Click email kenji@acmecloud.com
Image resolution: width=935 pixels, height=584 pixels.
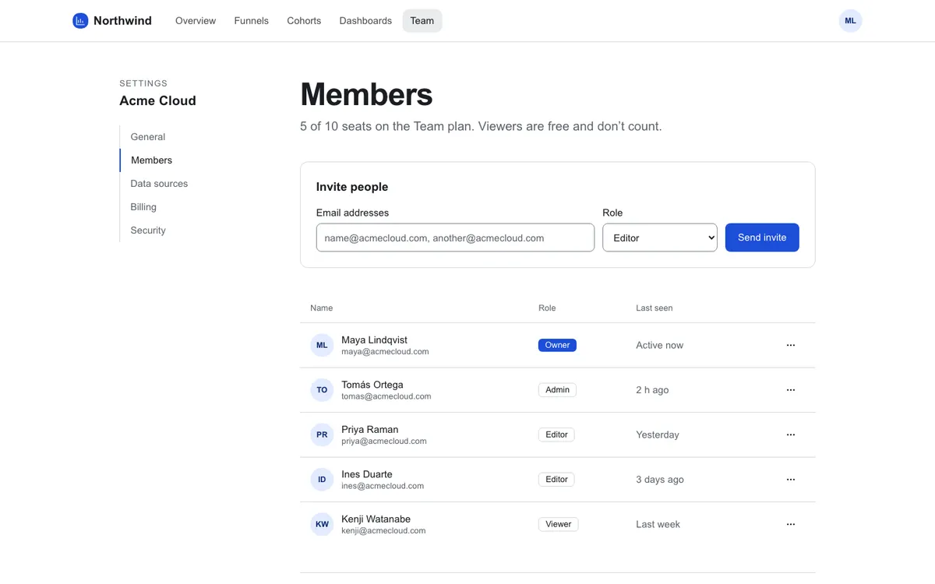[x=383, y=531]
